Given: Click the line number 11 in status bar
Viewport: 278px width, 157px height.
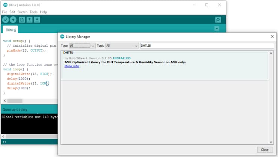Looking at the screenshot, I should coord(4,142).
